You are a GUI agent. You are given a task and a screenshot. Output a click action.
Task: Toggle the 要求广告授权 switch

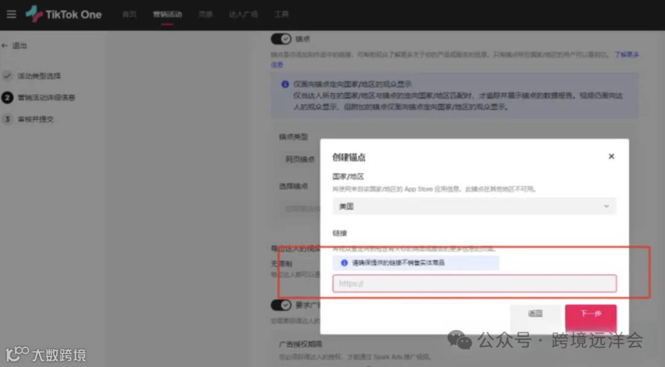(281, 305)
